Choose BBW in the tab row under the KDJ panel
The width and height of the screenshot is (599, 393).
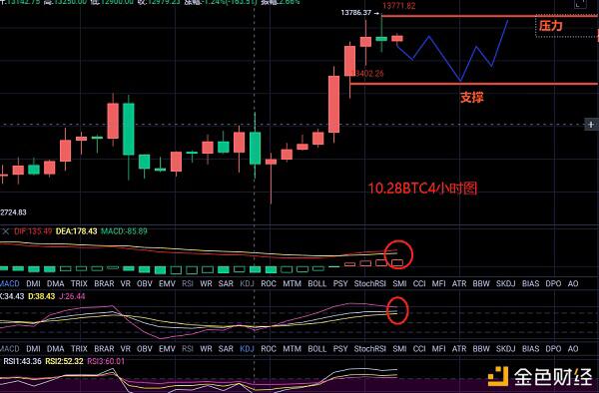(x=481, y=349)
